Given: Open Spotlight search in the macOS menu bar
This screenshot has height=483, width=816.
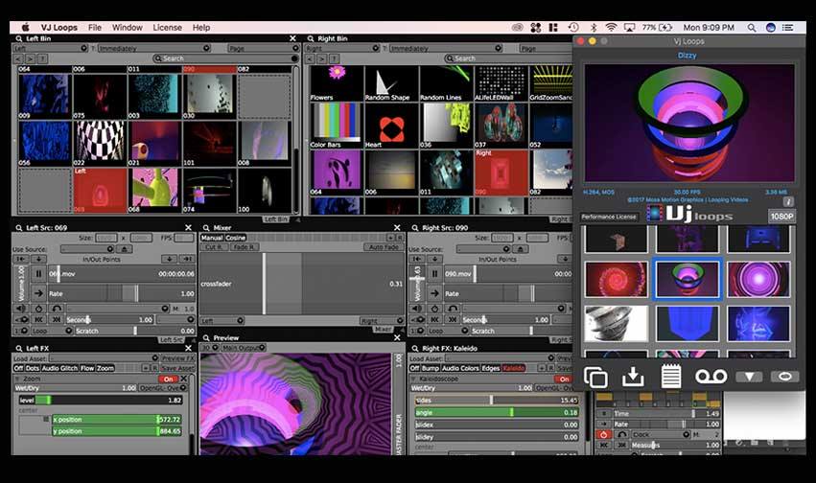Looking at the screenshot, I should (x=752, y=28).
